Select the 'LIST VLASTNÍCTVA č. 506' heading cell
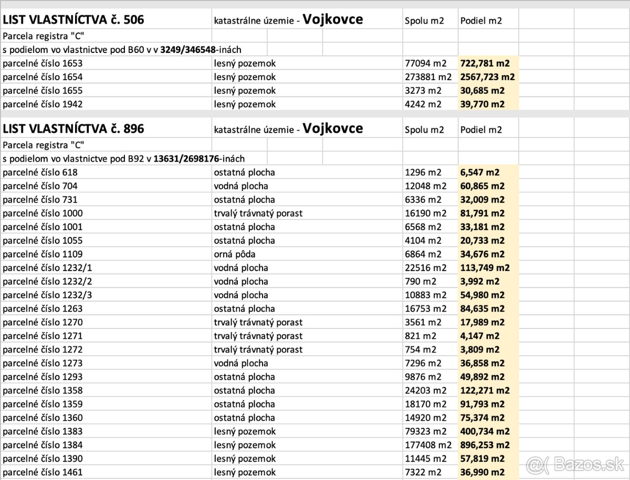630x480 pixels. 73,20
